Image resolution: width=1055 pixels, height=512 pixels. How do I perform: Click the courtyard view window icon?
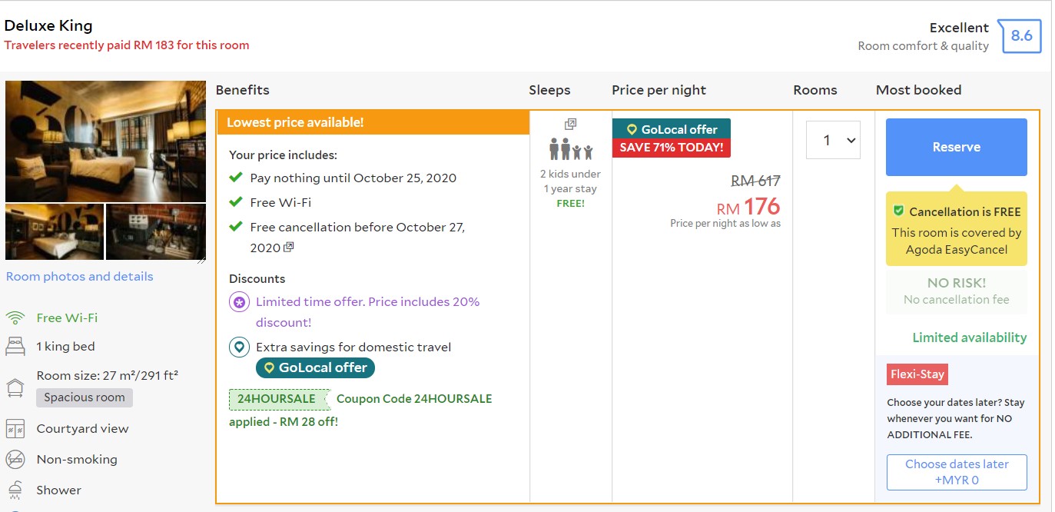(15, 429)
